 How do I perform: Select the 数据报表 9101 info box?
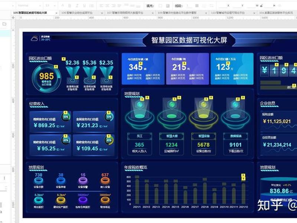(236, 144)
